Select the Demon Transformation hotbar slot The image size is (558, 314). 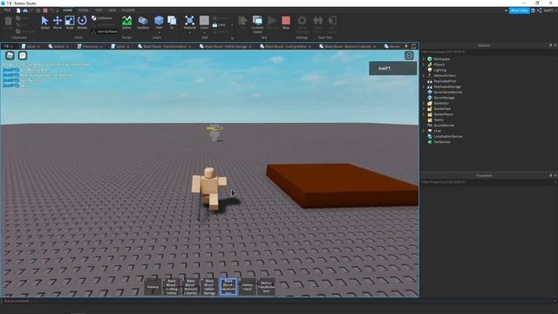coord(266,287)
